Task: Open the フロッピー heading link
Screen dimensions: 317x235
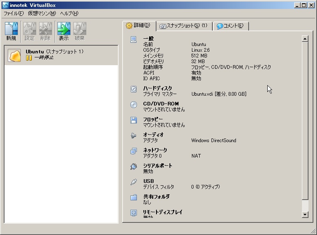Action: point(153,119)
